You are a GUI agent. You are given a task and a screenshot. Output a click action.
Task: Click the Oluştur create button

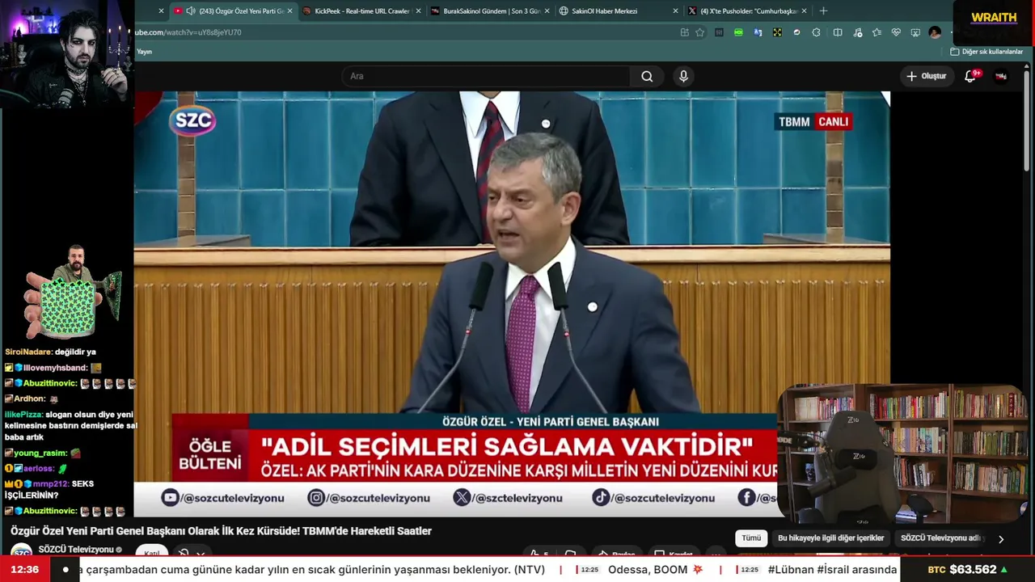(x=926, y=76)
